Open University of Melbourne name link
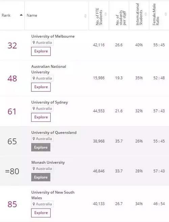 (x=53, y=36)
